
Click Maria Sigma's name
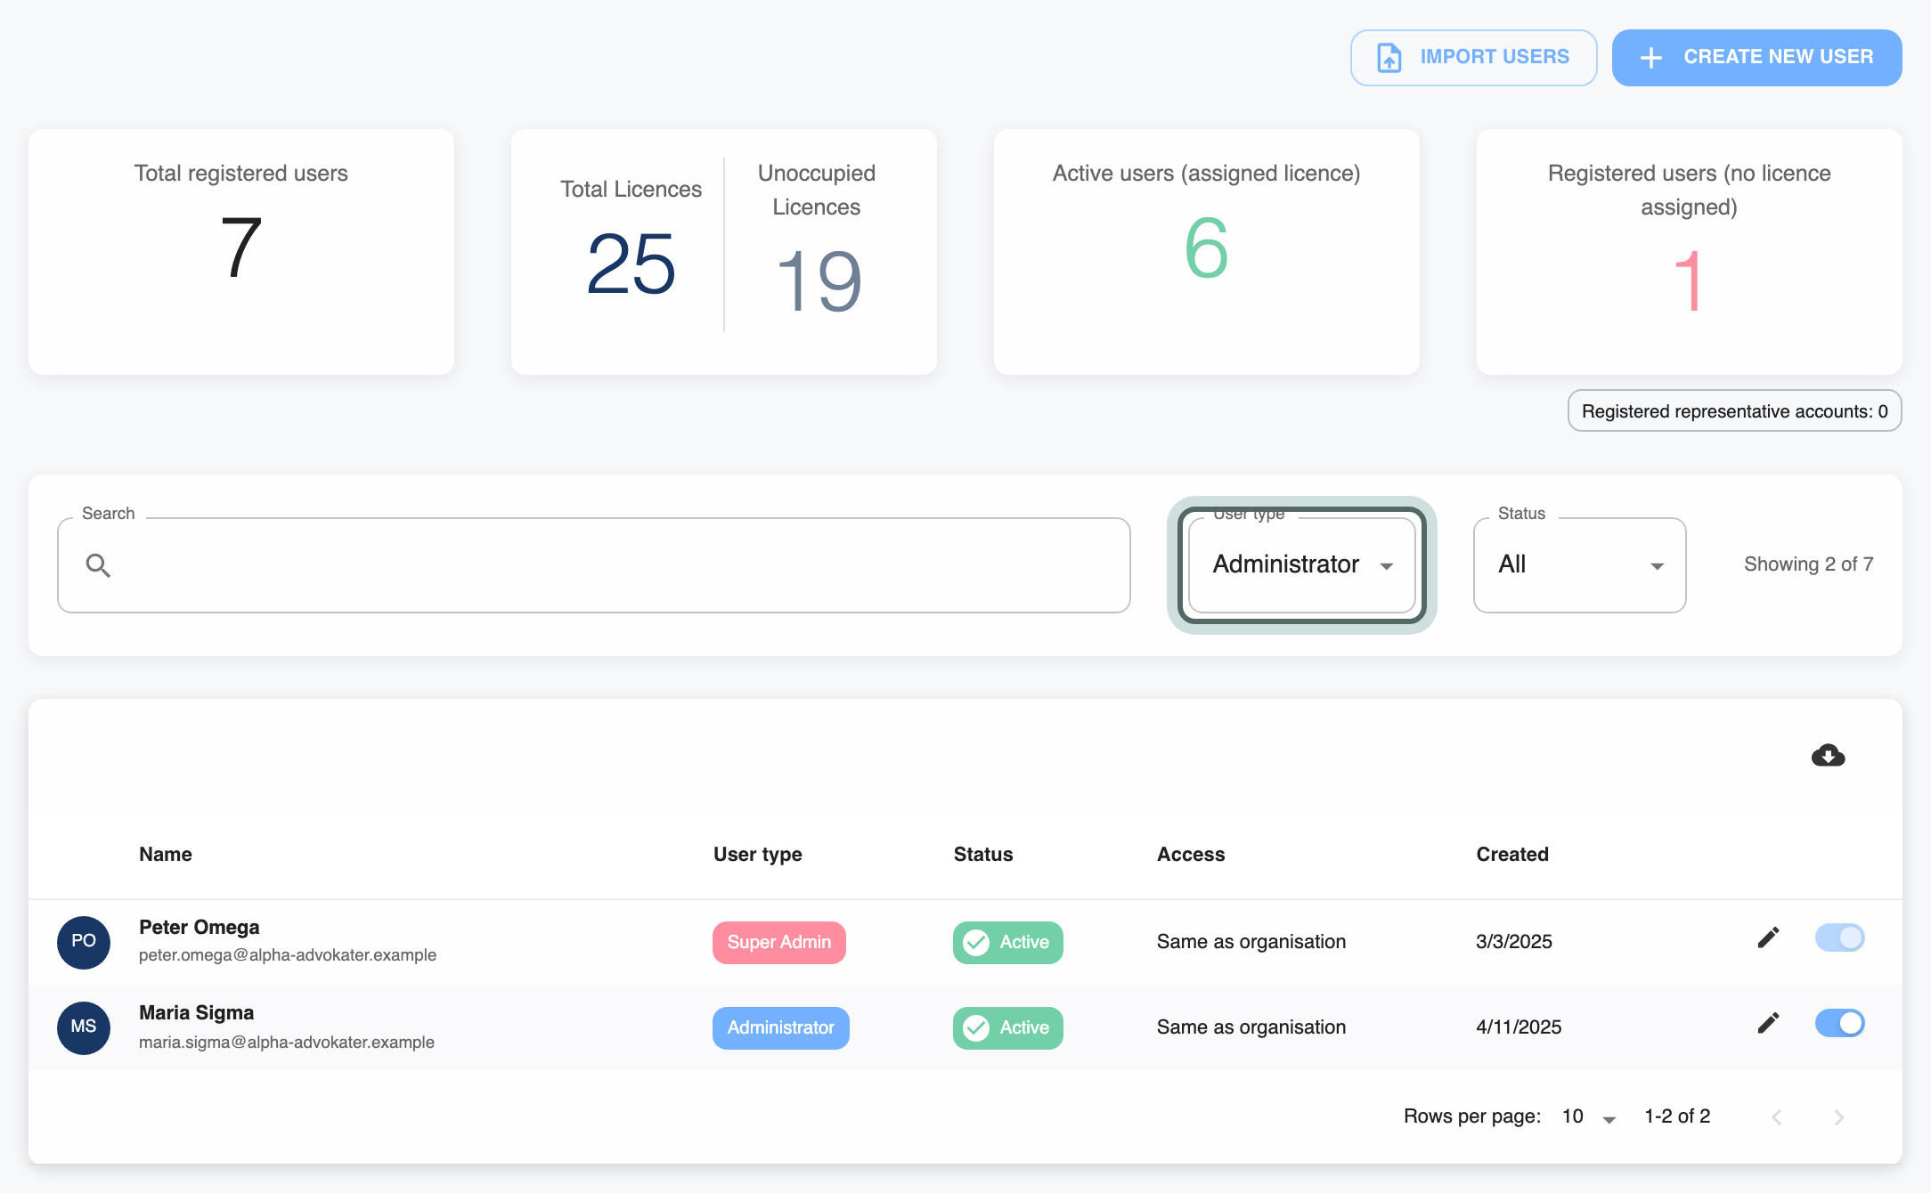point(196,1012)
